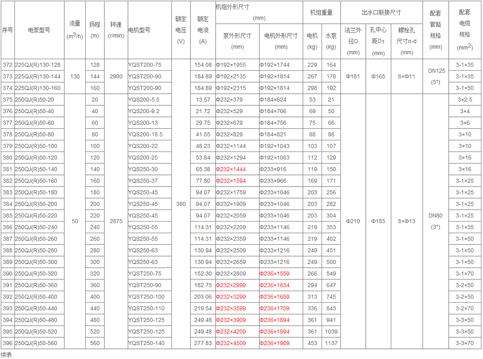483x359 pixels.
Task: Select motor model YQST200-75
Action: click(144, 65)
